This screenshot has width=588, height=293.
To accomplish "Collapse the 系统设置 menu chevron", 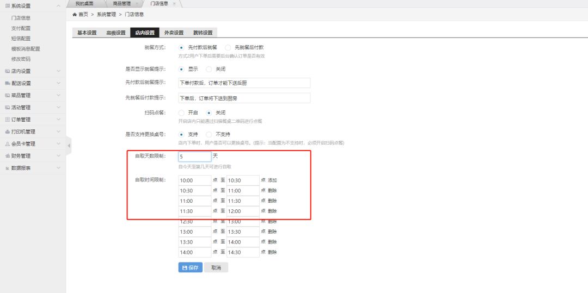I will [x=58, y=6].
